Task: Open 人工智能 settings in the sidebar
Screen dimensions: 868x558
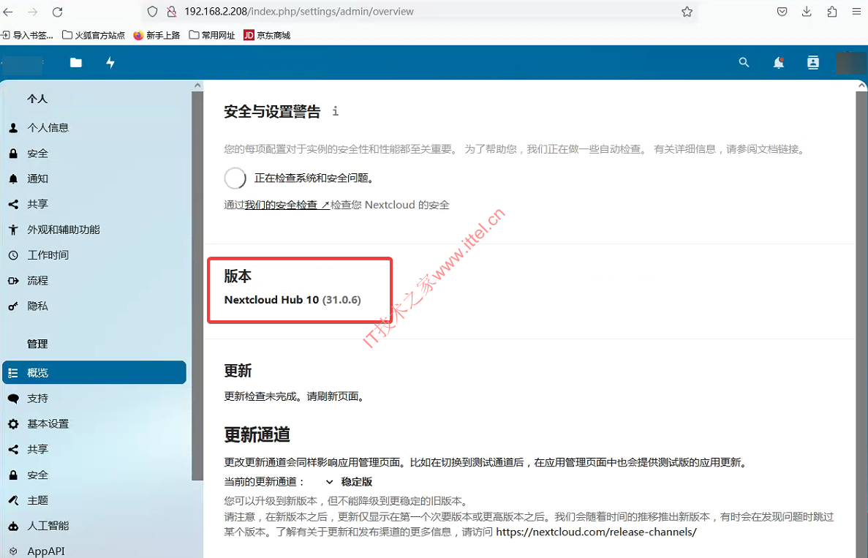Action: tap(94, 525)
